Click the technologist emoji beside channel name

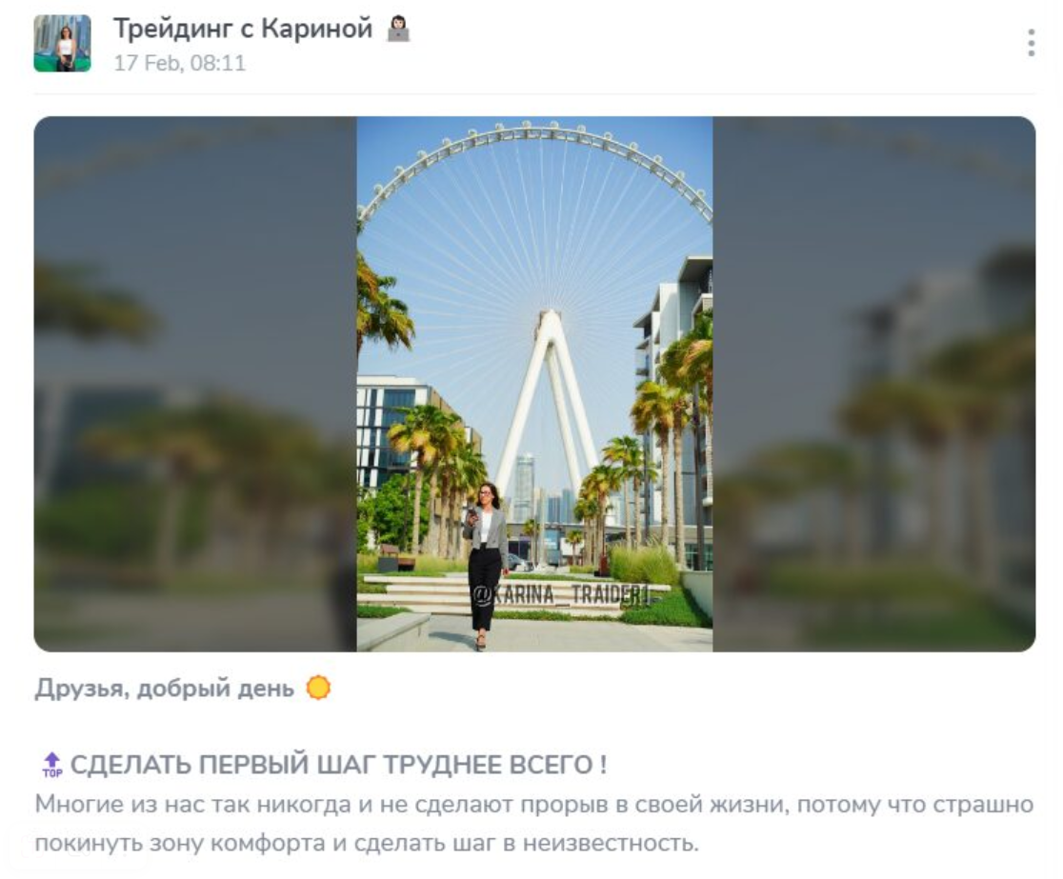(398, 29)
